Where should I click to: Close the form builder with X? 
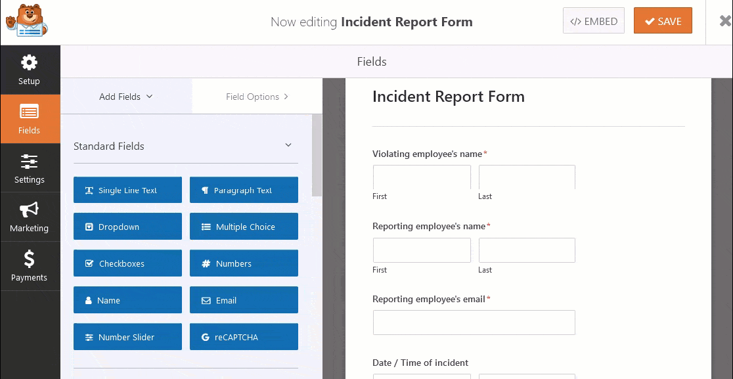[725, 20]
